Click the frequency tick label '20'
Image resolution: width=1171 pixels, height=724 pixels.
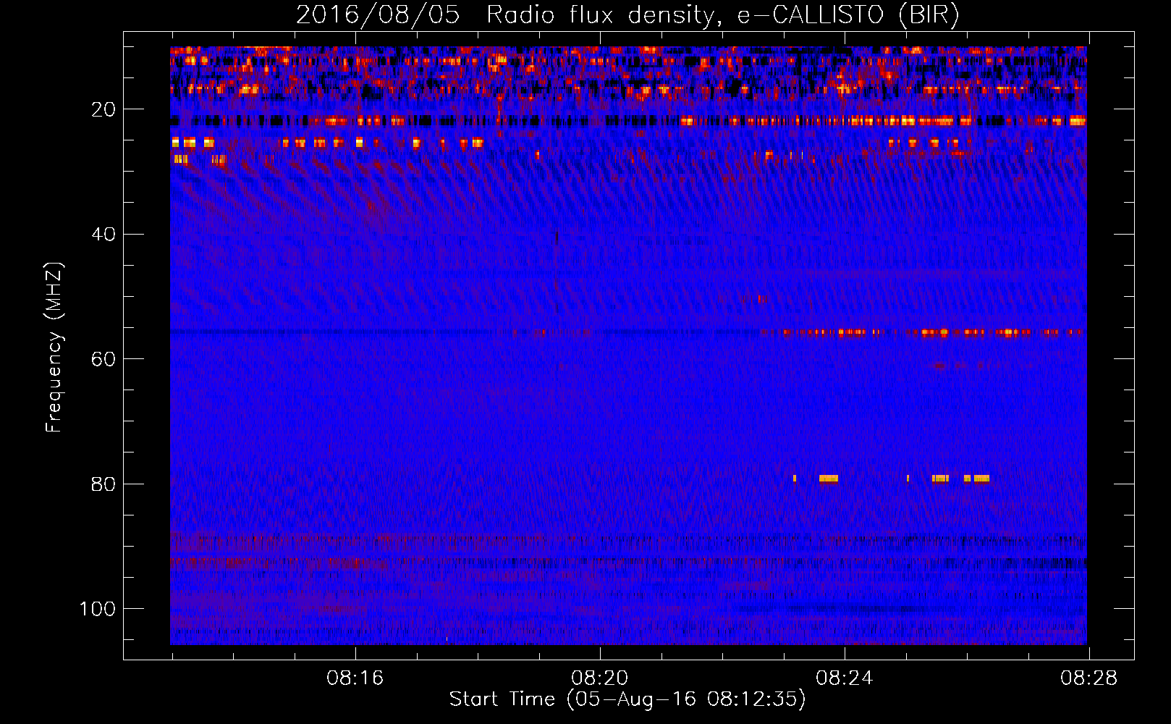coord(103,109)
